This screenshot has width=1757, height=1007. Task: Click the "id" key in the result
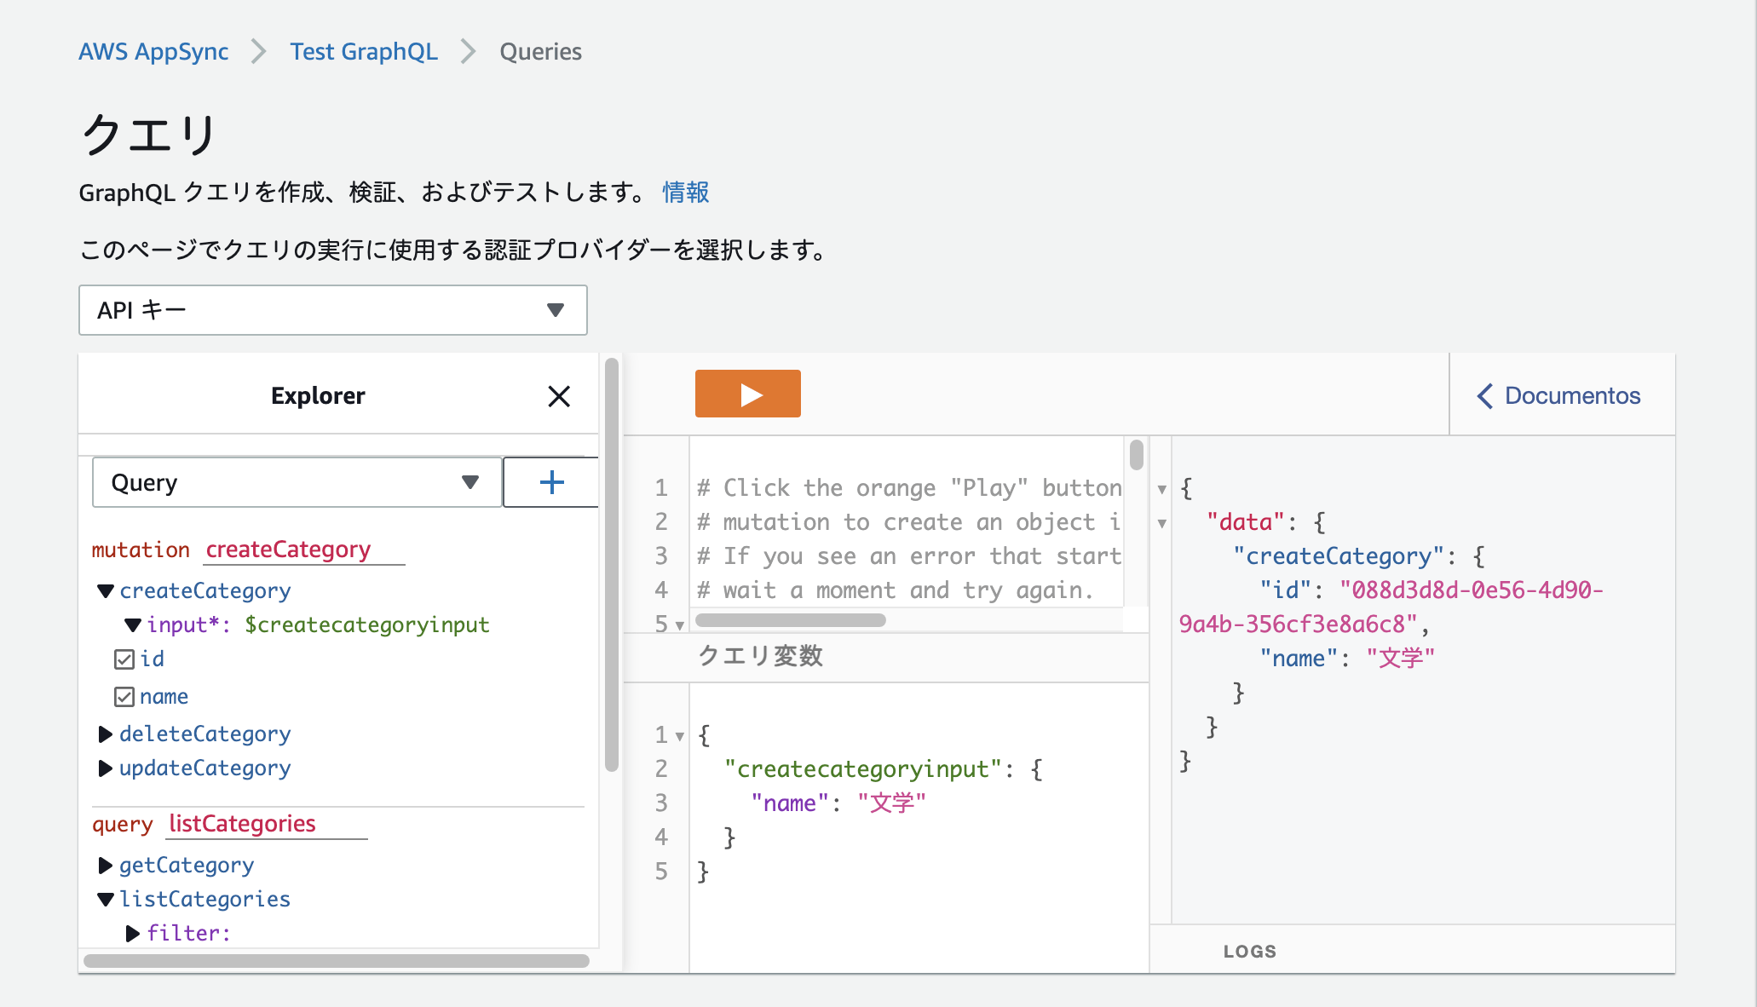pyautogui.click(x=1286, y=590)
